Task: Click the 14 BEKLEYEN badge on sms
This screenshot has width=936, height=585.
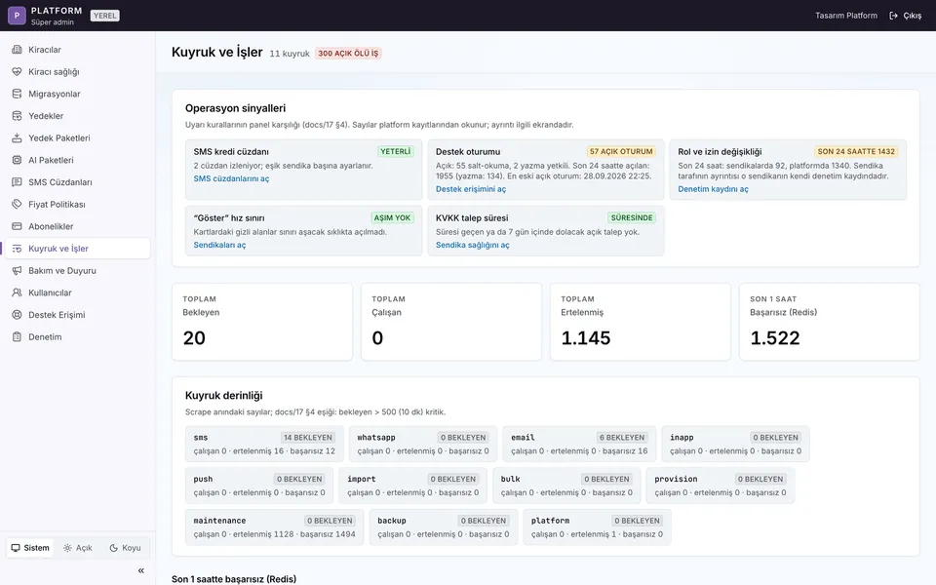Action: click(308, 438)
